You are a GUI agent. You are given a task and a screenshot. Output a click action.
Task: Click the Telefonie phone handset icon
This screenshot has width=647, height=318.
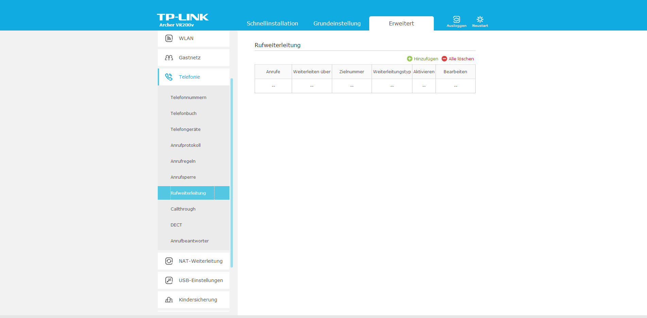pyautogui.click(x=169, y=77)
